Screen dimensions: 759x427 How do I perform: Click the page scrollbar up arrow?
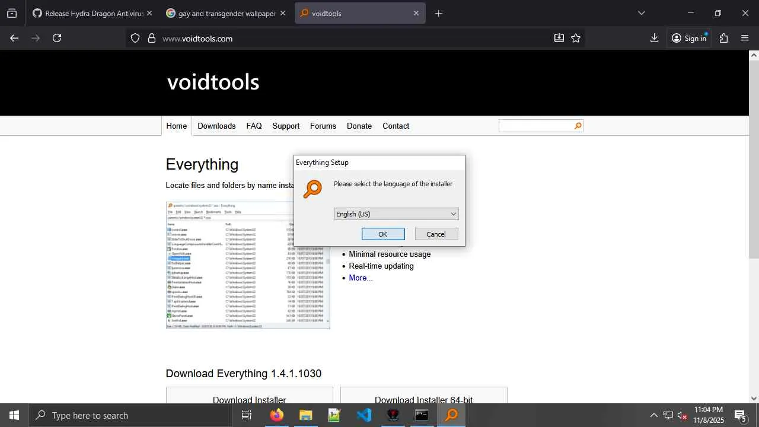pyautogui.click(x=754, y=55)
